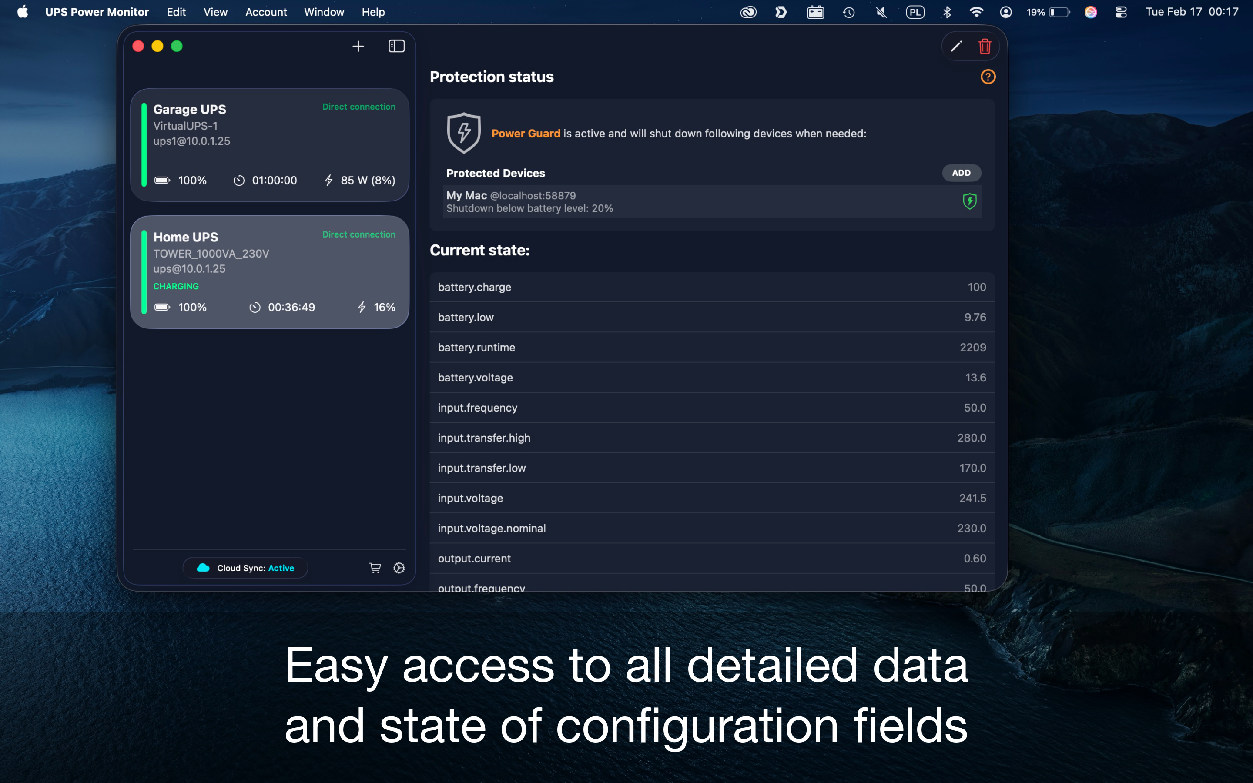Click Direct connection label on Home UPS
This screenshot has width=1253, height=783.
pos(359,234)
